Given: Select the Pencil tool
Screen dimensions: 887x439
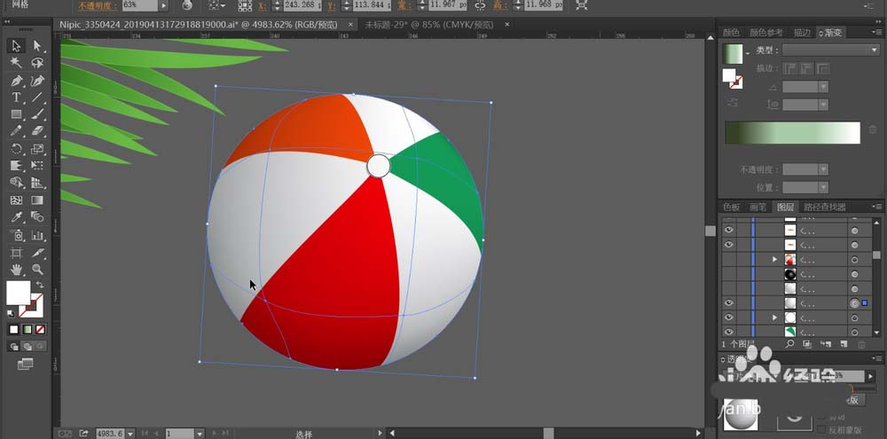Looking at the screenshot, I should (16, 131).
